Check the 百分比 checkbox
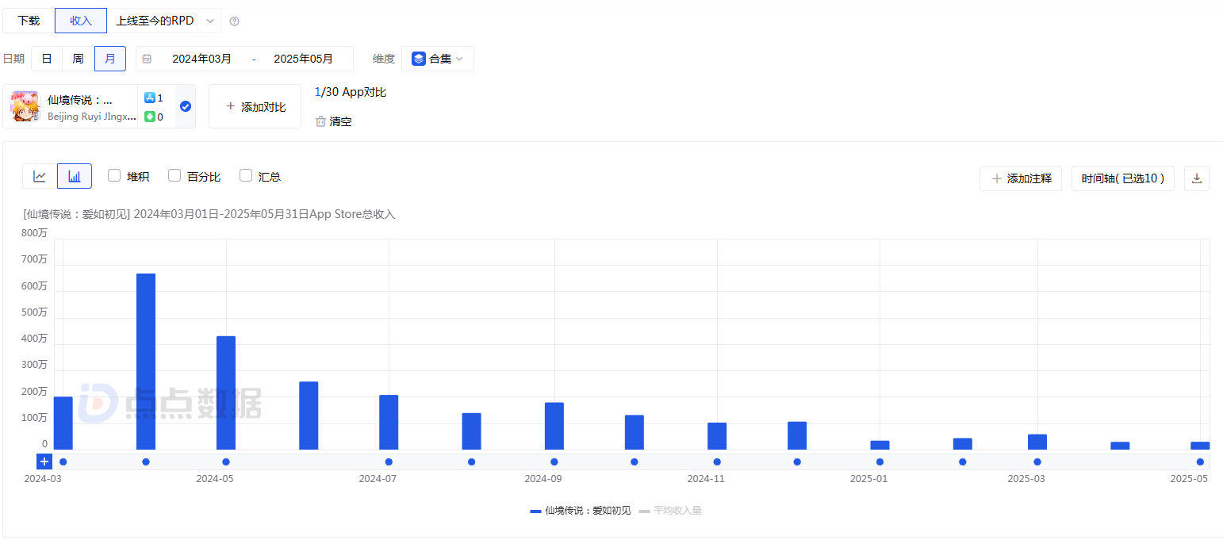Screen dimensions: 1223x540 pos(174,176)
